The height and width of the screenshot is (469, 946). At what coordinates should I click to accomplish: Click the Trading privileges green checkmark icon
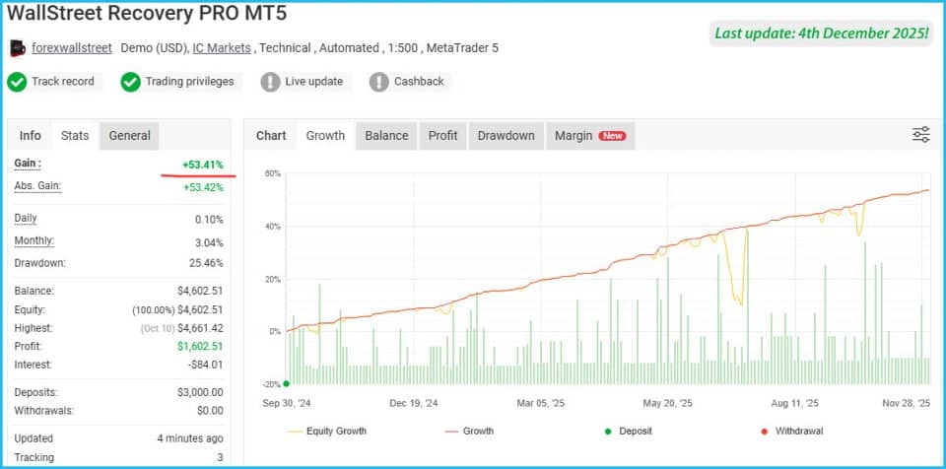coord(130,82)
